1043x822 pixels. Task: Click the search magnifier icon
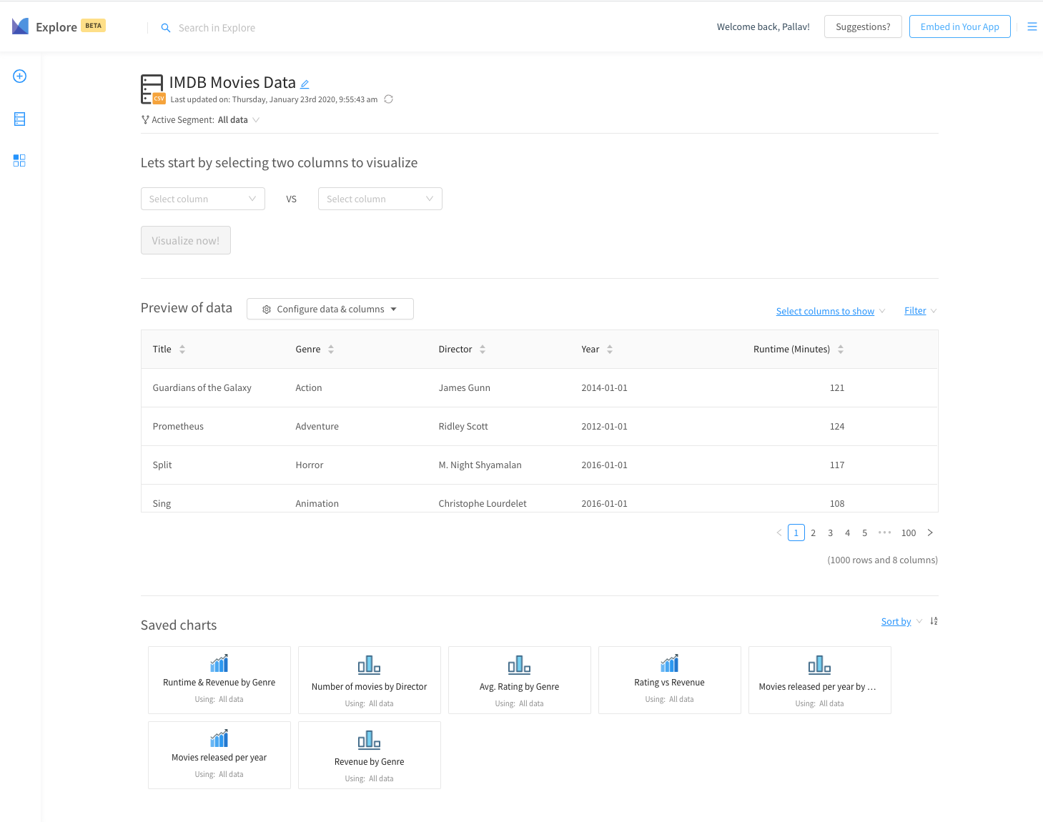click(x=166, y=28)
